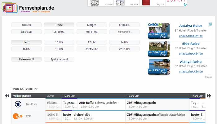The width and height of the screenshot is (217, 124).
Task: Jump to 22:15 Uhr time slot
Action: 124,49
